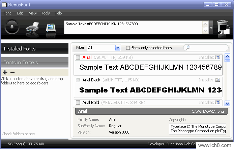Tick the Arial Bold font checkbox
This screenshot has width=234, height=149.
78,102
